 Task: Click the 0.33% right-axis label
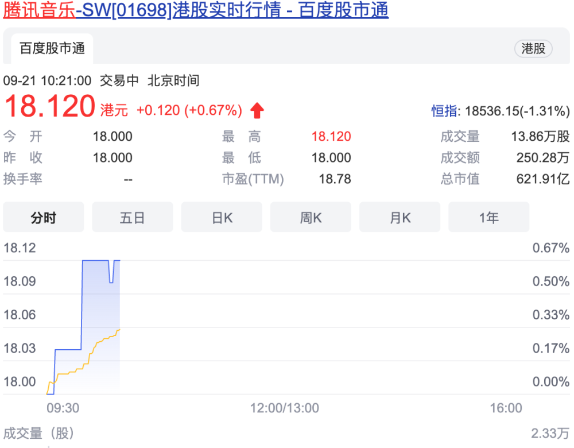point(550,315)
